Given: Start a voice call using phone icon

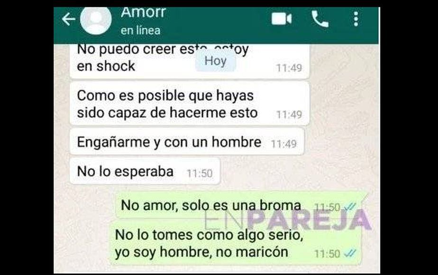Looking at the screenshot, I should click(320, 19).
